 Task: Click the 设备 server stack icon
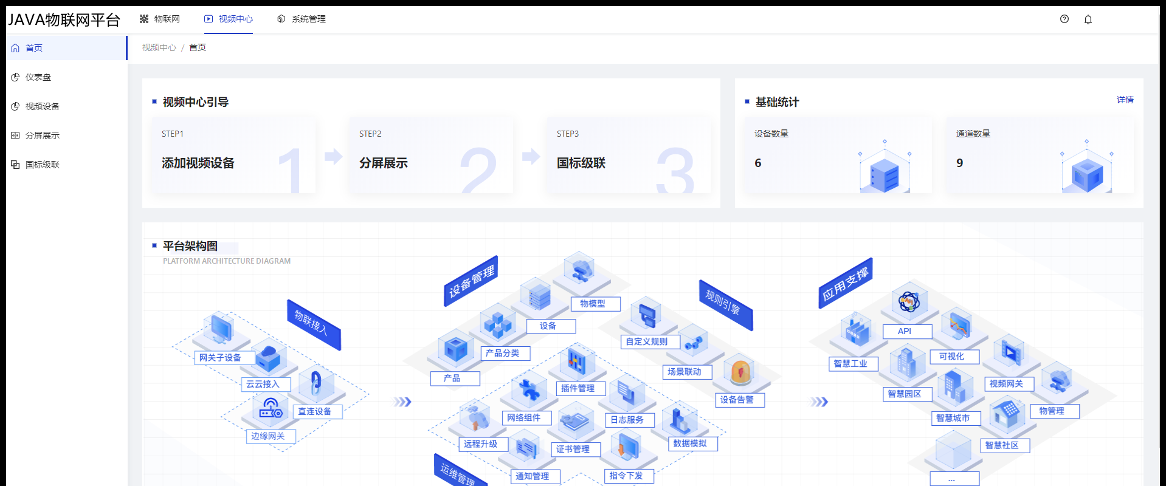pos(539,296)
